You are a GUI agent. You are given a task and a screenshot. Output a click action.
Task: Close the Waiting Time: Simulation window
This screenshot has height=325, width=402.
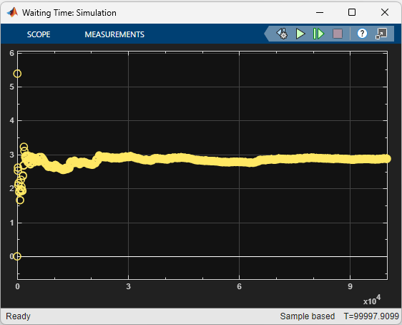click(x=385, y=12)
